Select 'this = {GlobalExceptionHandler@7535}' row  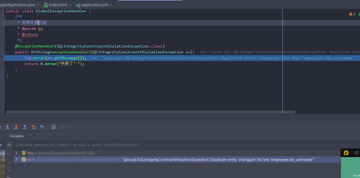[177, 153]
